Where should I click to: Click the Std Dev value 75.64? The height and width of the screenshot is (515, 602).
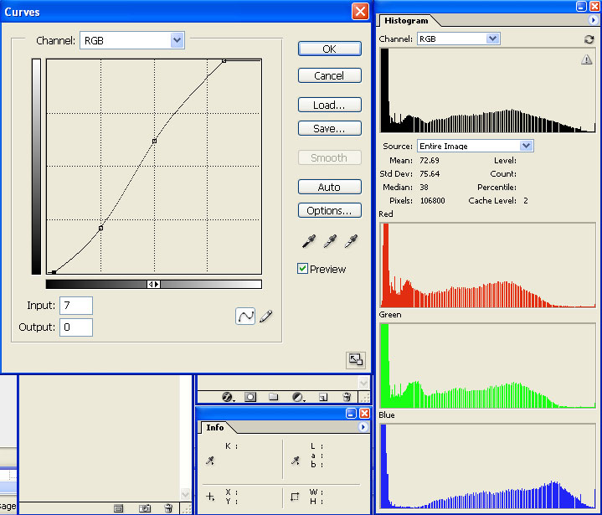pyautogui.click(x=430, y=174)
